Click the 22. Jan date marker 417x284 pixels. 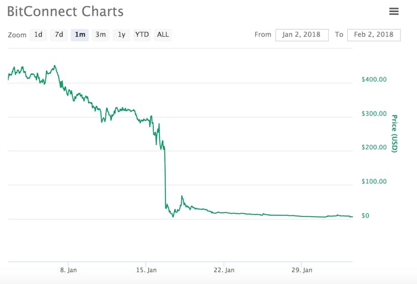[x=224, y=270]
